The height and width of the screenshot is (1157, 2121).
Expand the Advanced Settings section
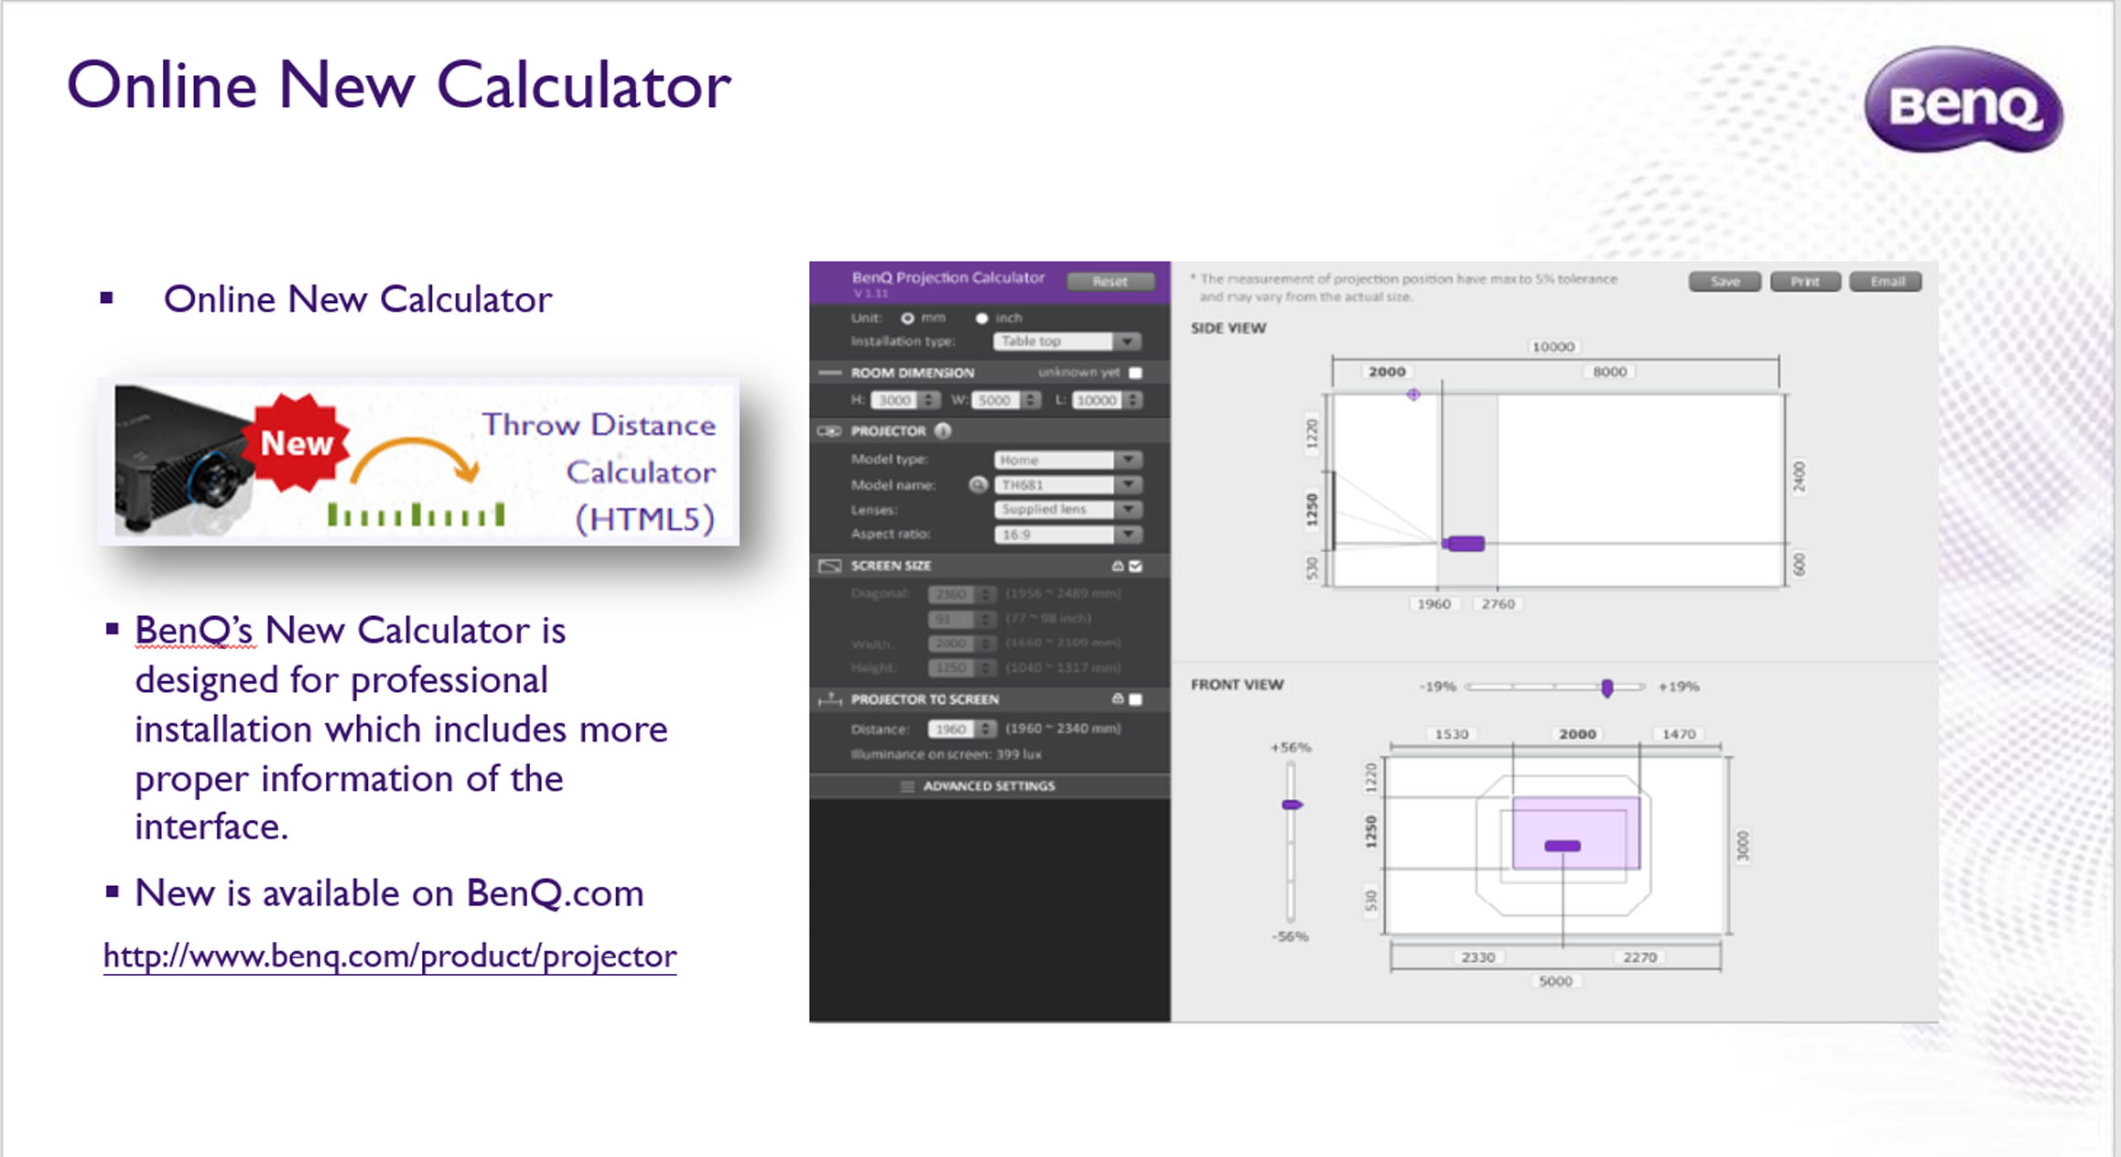(990, 786)
